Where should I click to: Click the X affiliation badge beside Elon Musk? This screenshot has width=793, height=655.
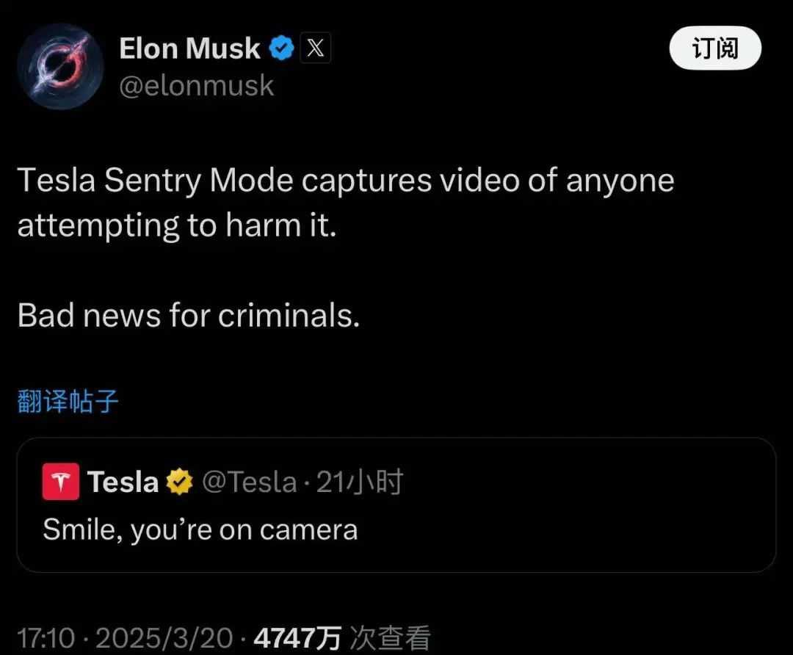(315, 49)
